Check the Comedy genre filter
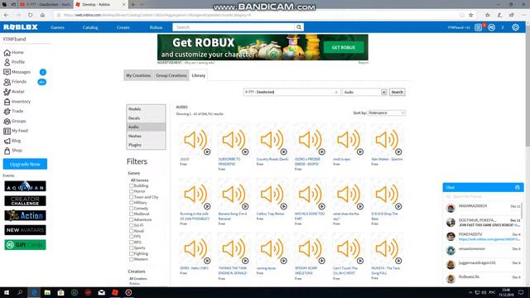Image resolution: width=530 pixels, height=298 pixels. pos(131,209)
